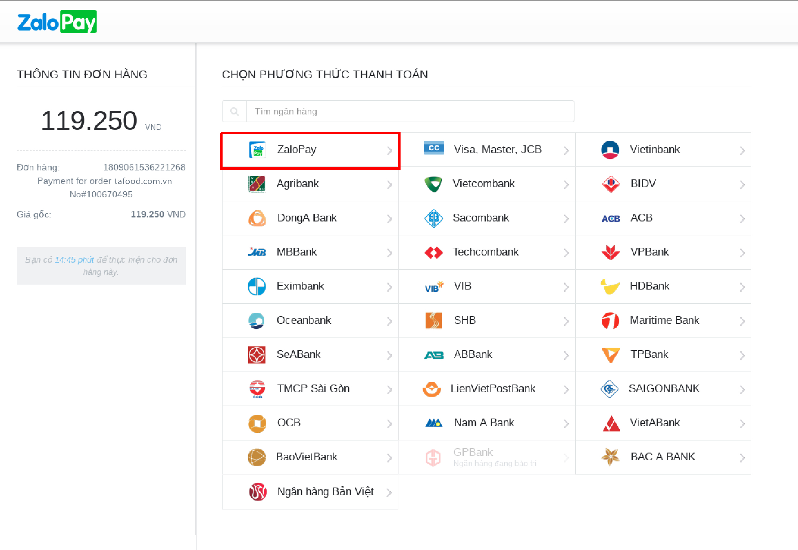
Task: Open the Vietinbank row chevron
Action: (743, 151)
